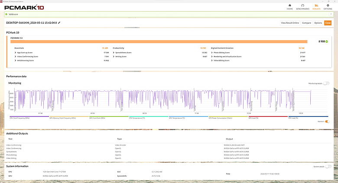Screen dimensions: 338x183
Task: Expand Photo Editing Score details
Action: coord(212,53)
